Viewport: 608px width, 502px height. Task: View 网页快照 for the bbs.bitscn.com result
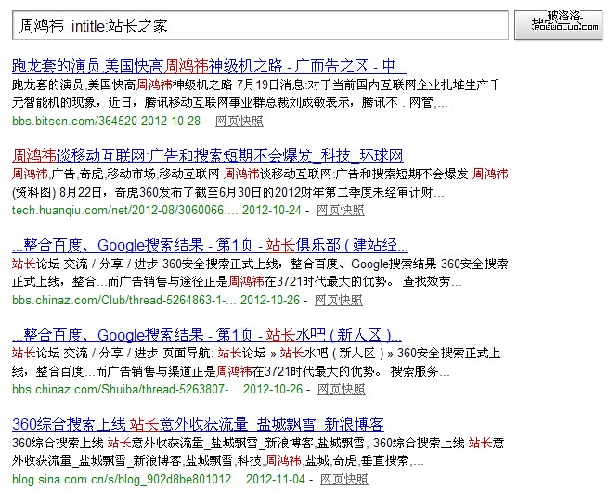pos(239,121)
